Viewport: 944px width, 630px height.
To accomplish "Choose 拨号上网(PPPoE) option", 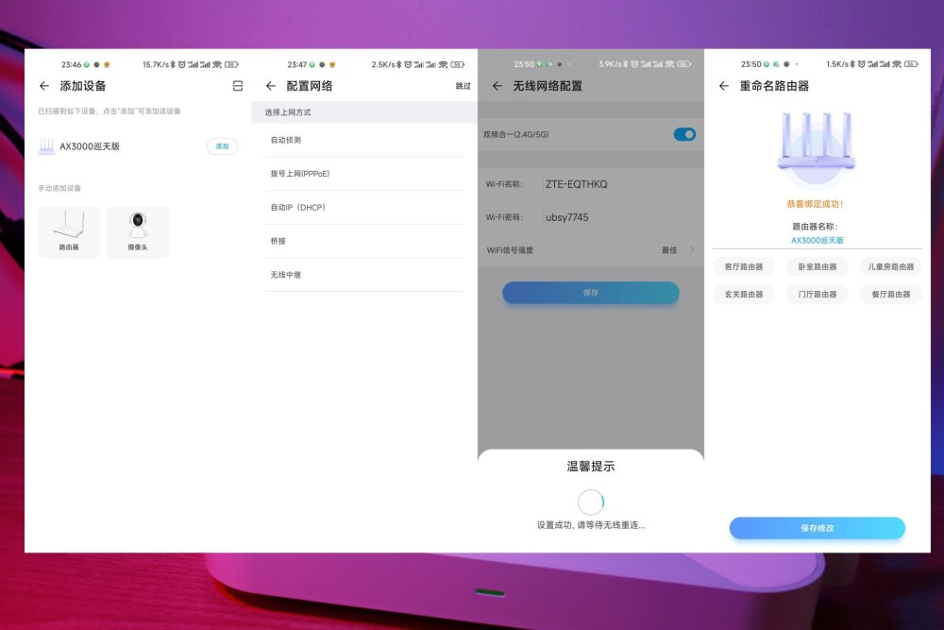I will click(x=364, y=174).
